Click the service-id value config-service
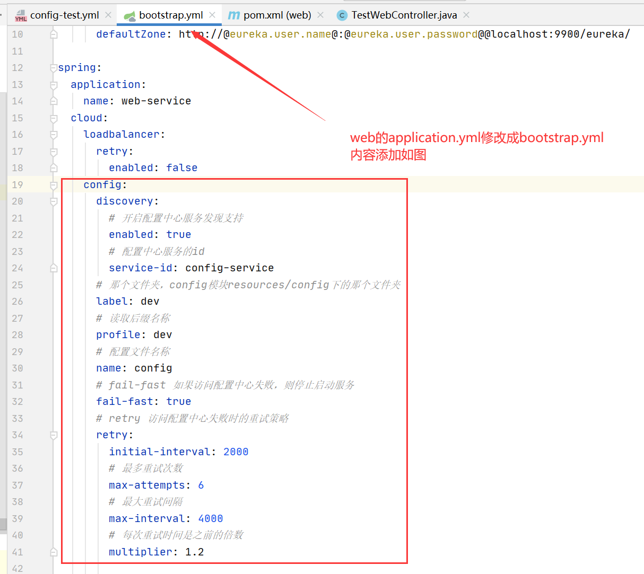This screenshot has height=574, width=644. (x=229, y=268)
